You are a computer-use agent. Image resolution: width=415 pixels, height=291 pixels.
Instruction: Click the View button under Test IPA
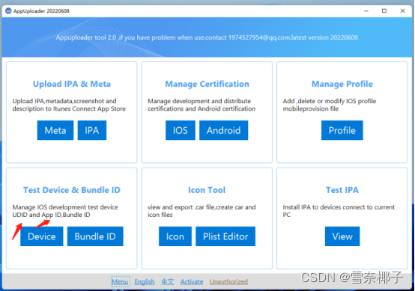[342, 236]
